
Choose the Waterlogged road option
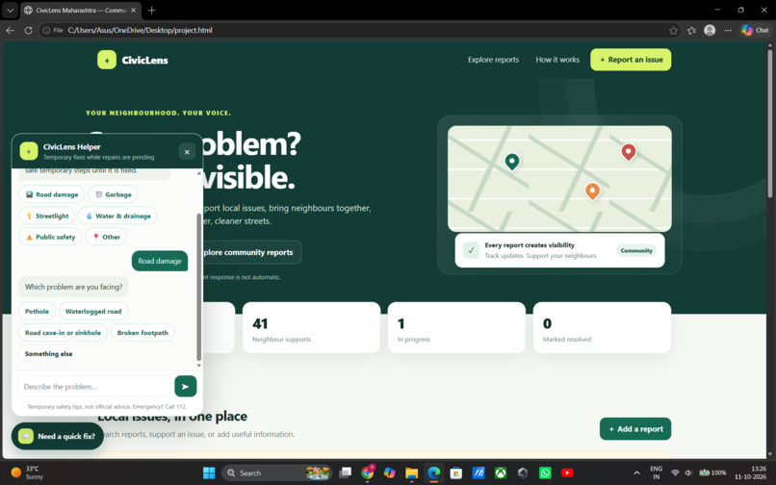93,311
